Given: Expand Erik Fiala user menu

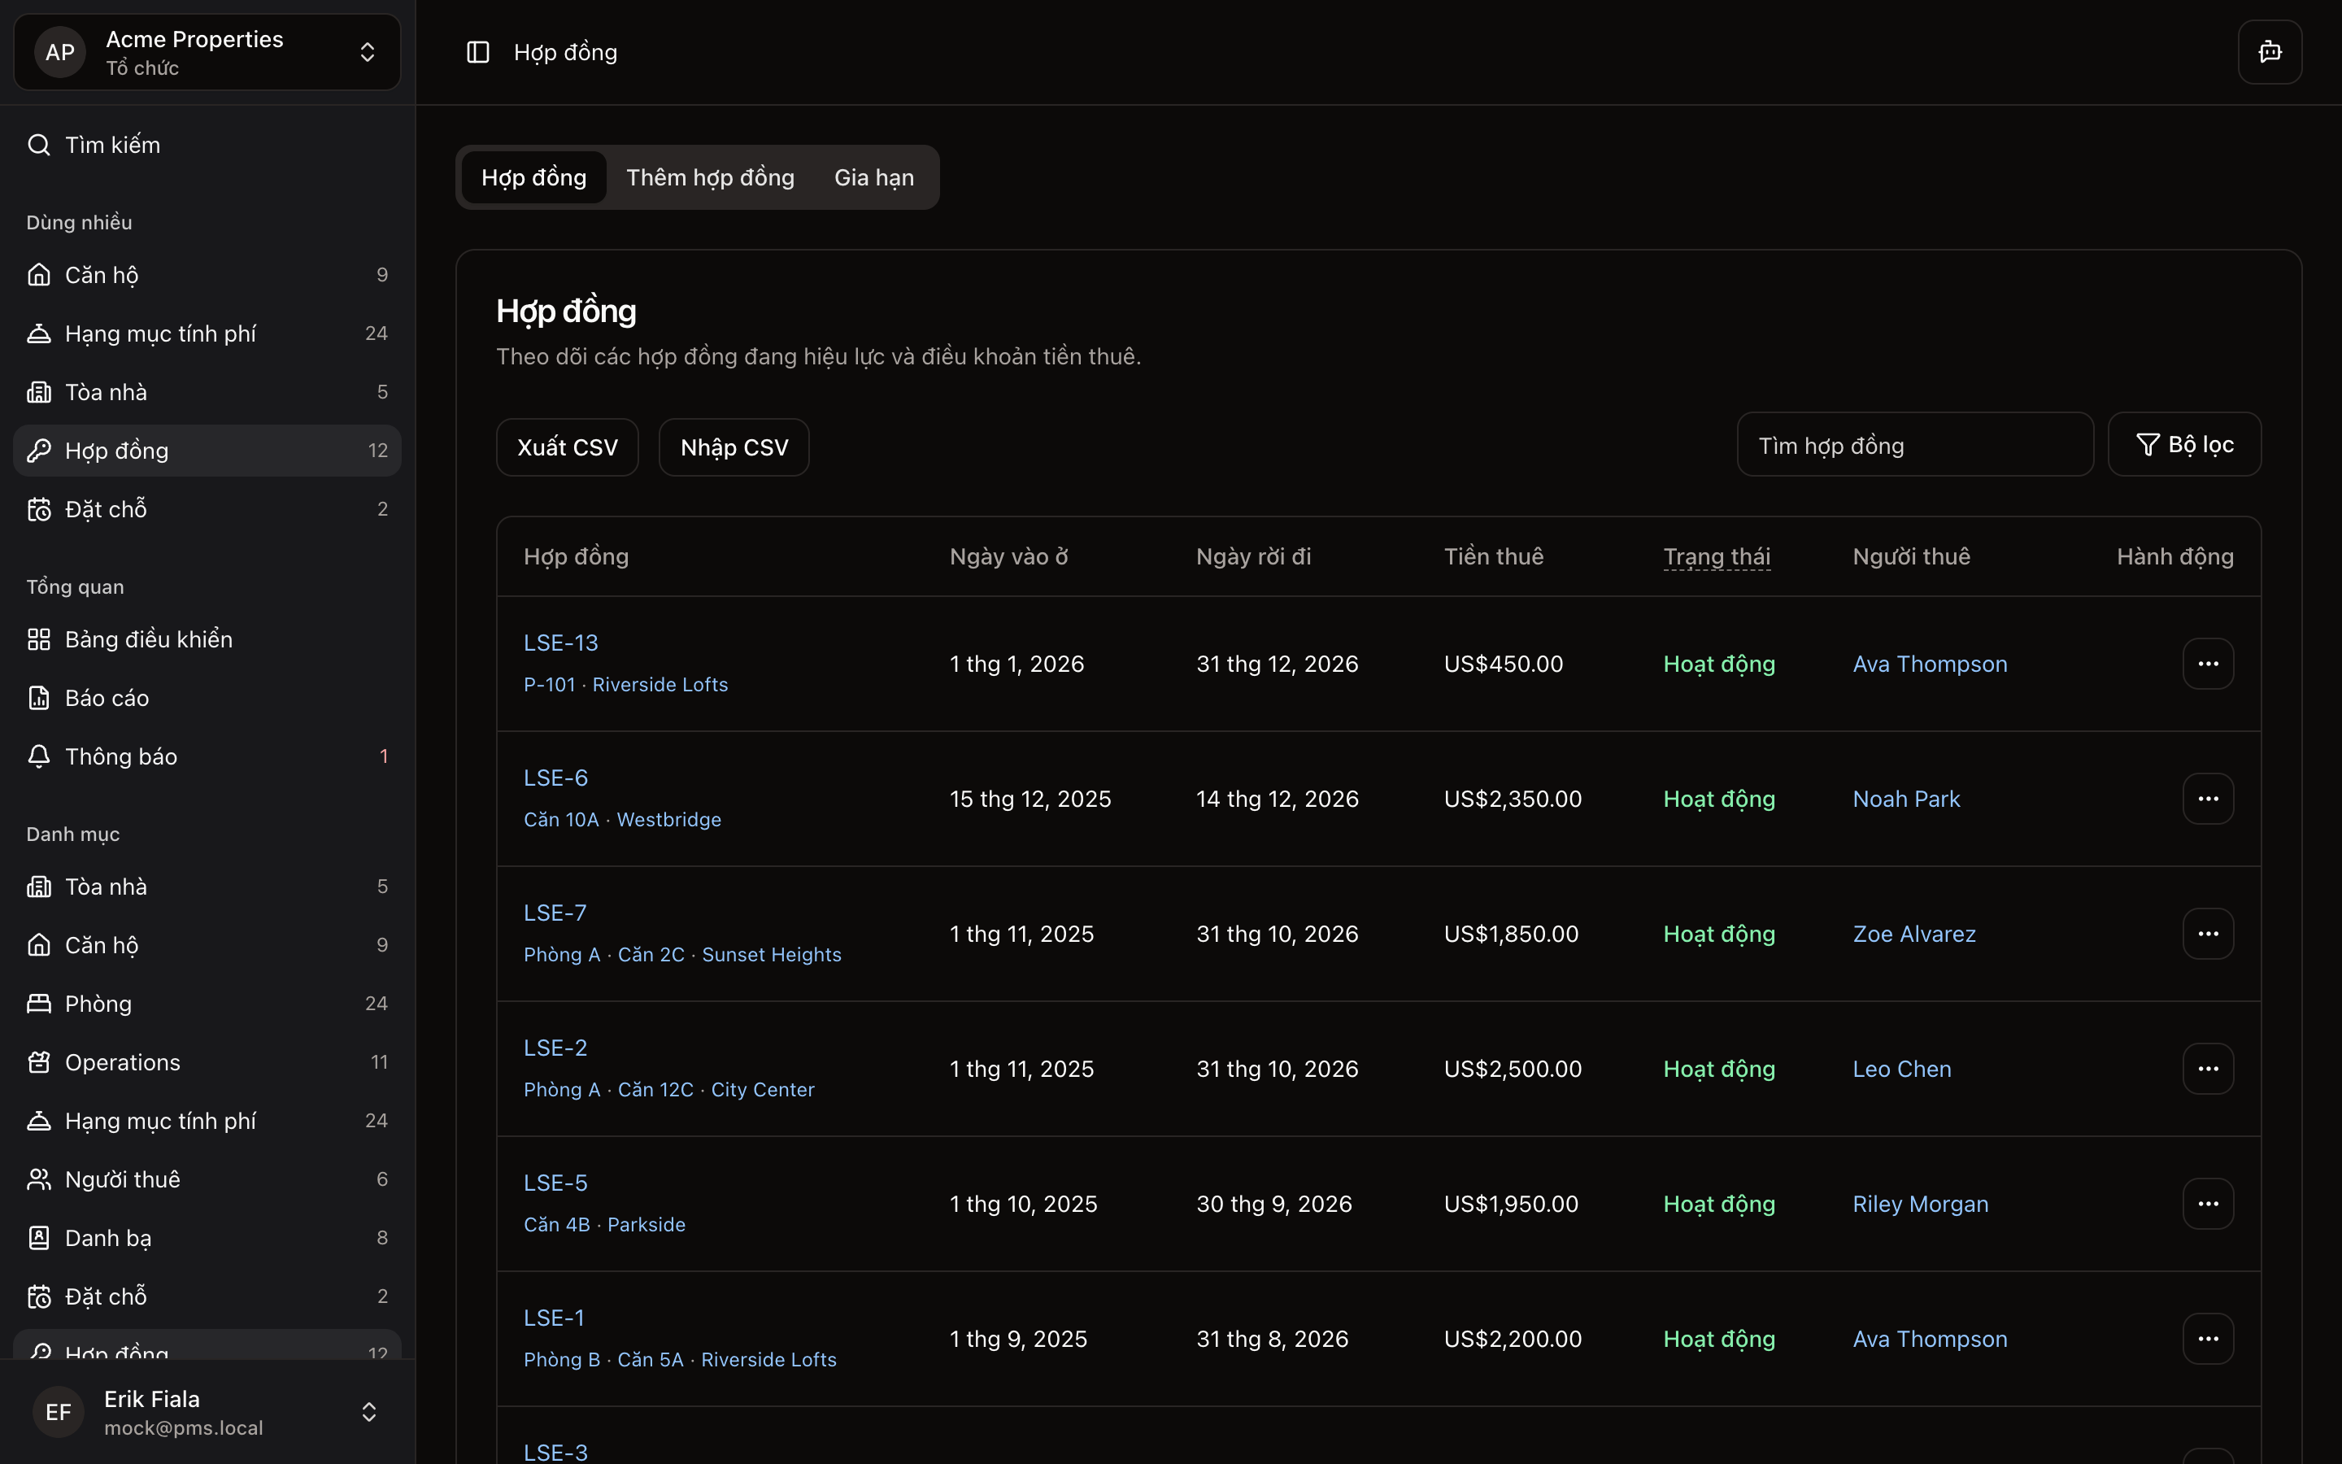Looking at the screenshot, I should [368, 1412].
